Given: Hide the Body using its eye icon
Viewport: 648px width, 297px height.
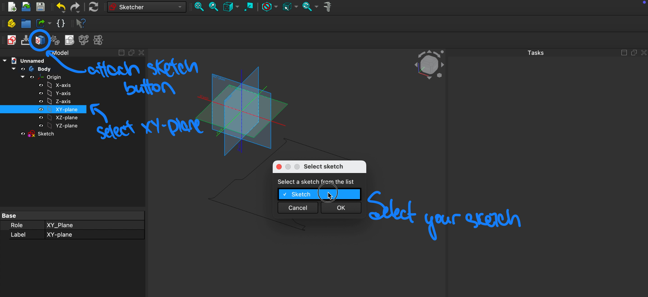Looking at the screenshot, I should coord(23,69).
